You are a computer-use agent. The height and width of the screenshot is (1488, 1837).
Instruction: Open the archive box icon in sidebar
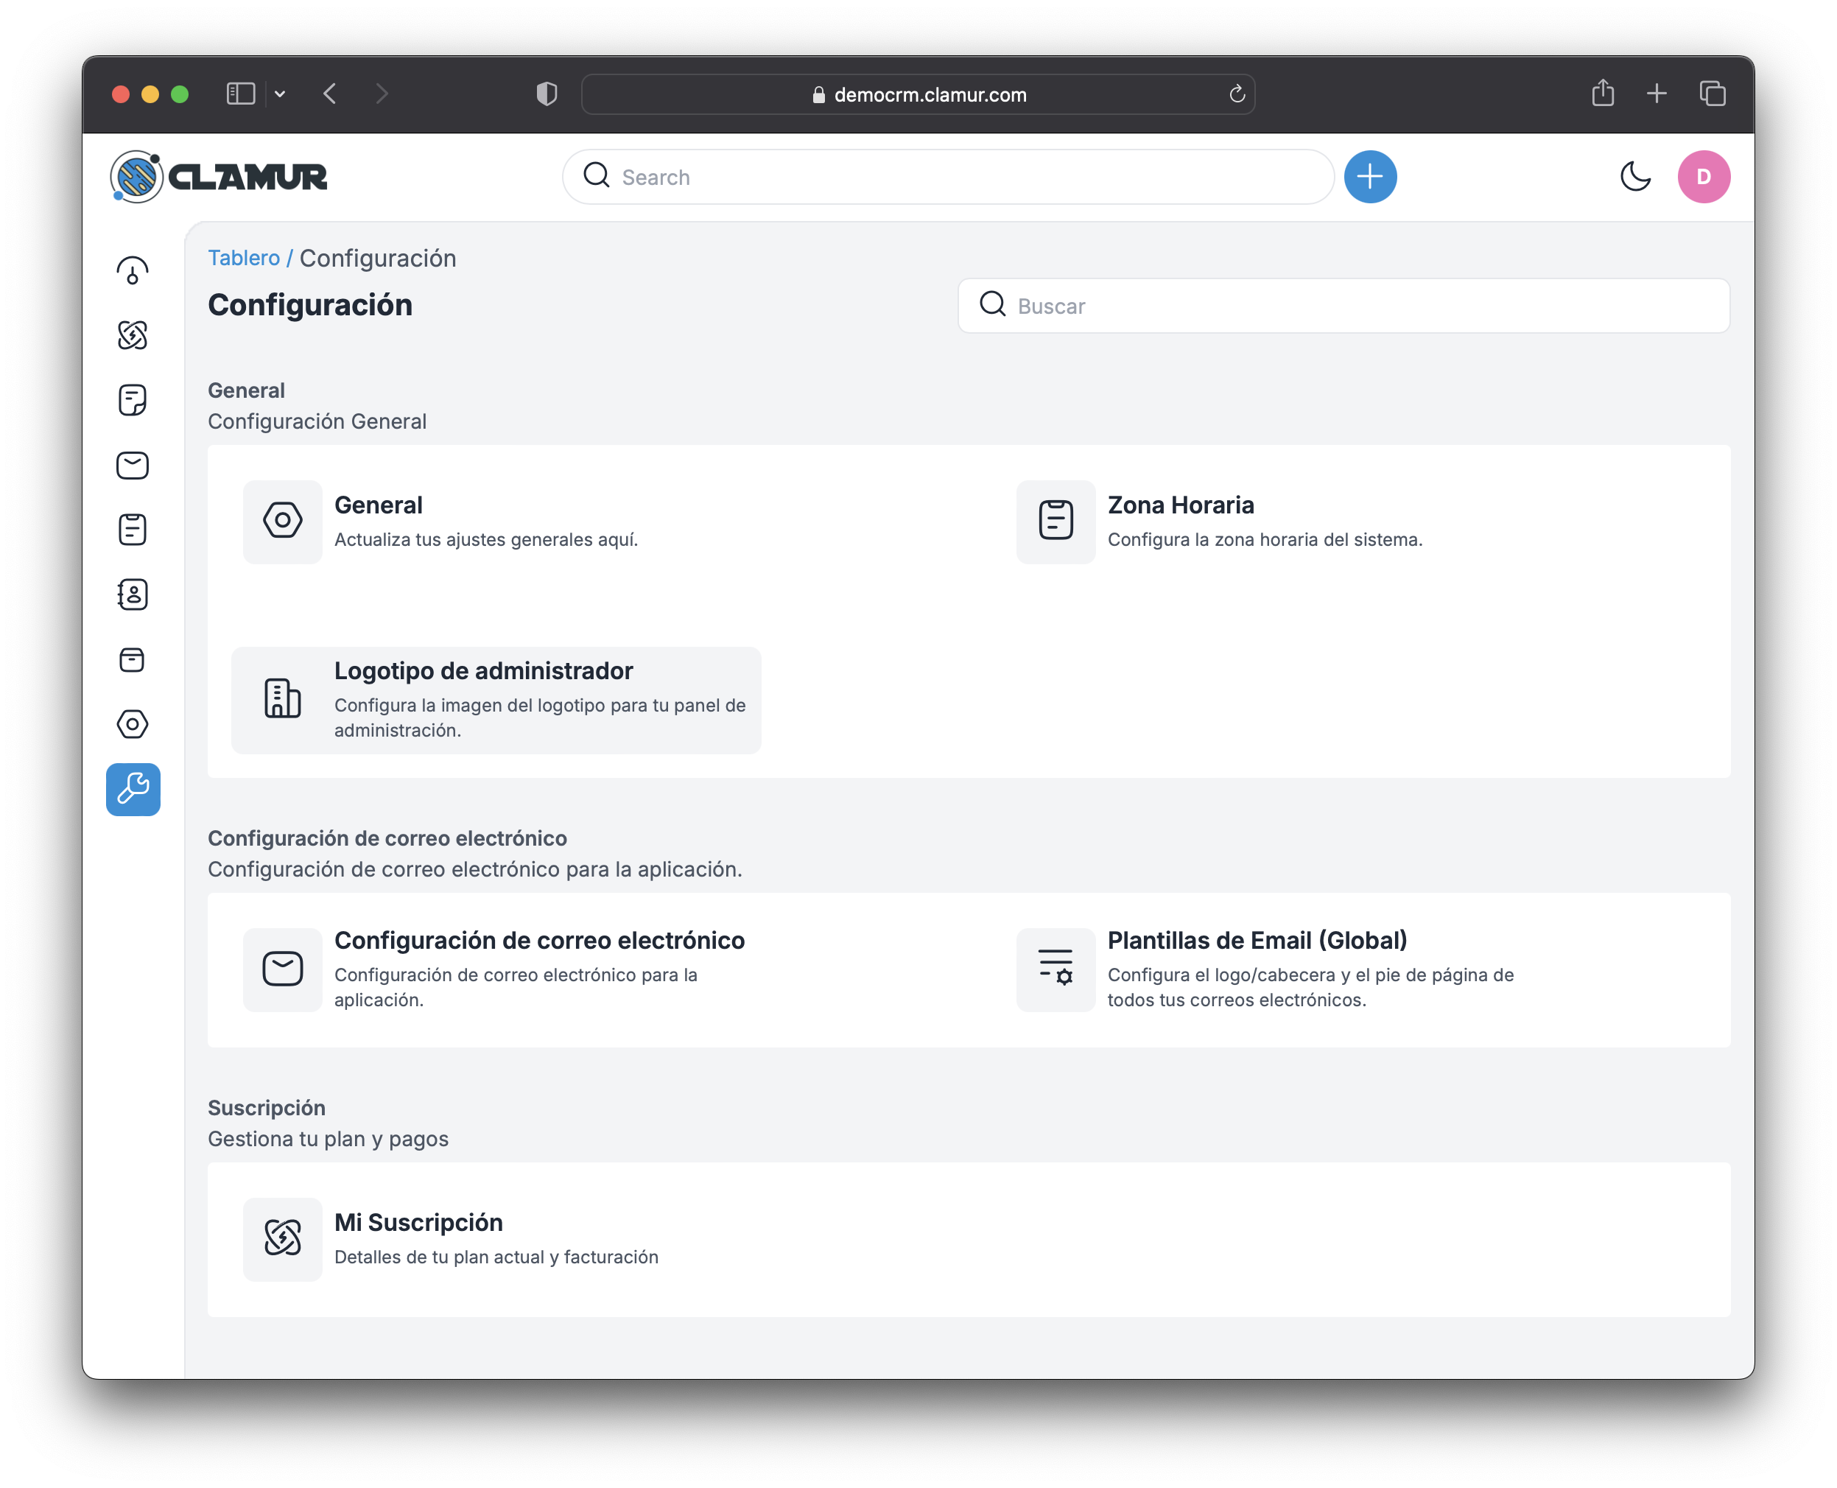coord(133,660)
